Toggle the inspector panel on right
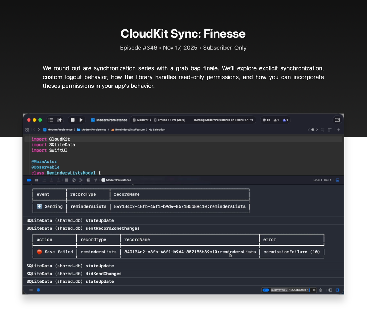 (337, 120)
